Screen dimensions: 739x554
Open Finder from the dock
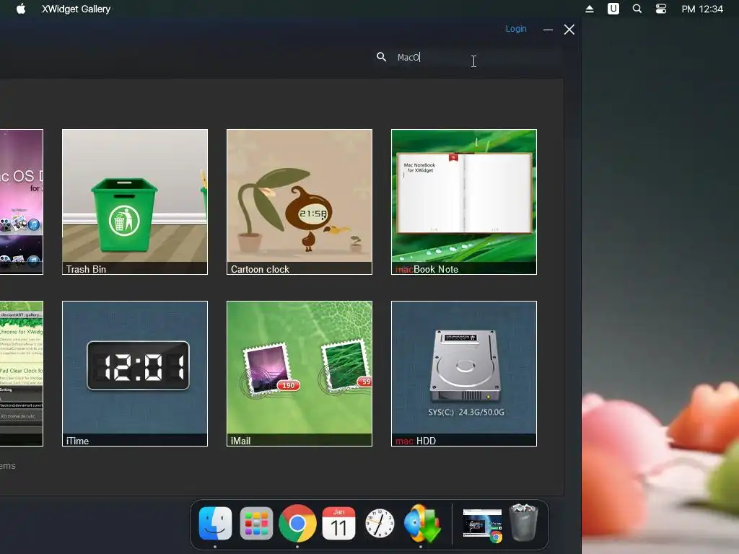coord(215,524)
